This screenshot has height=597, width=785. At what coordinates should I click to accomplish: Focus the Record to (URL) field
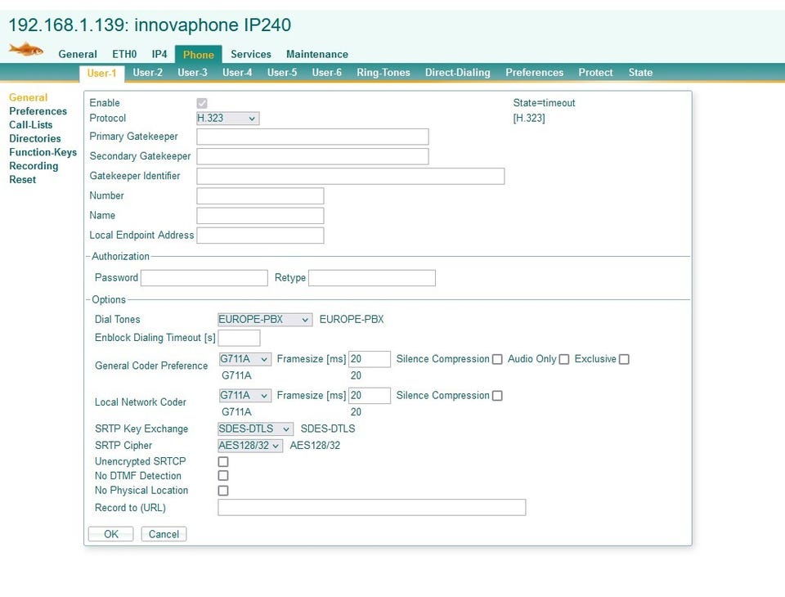pyautogui.click(x=371, y=507)
